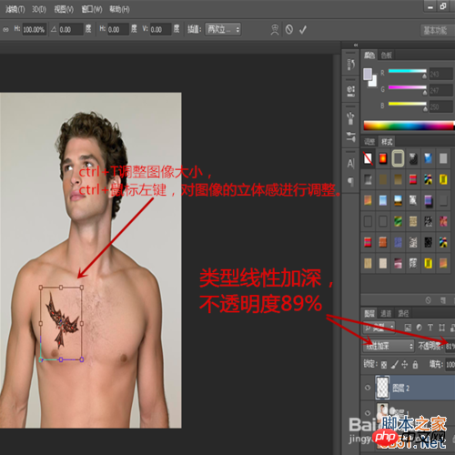The height and width of the screenshot is (455, 455).
Task: Apply the brick texture style preset
Action: tap(383, 242)
